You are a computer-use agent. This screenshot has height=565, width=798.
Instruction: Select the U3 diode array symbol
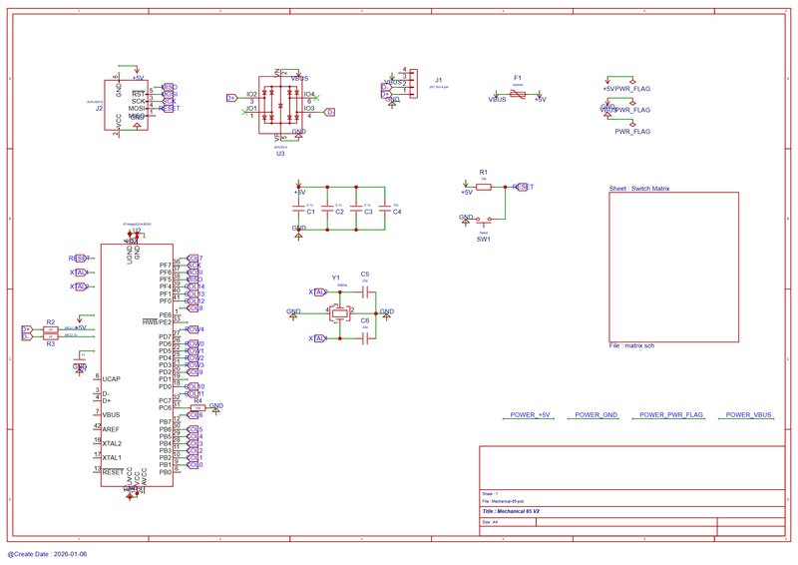(280, 106)
